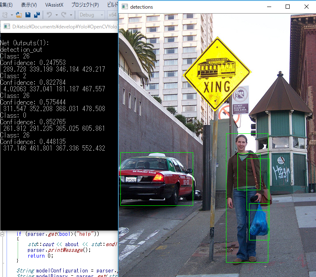
Task: Click 'return 0;' in the code editor
Action: 40,256
